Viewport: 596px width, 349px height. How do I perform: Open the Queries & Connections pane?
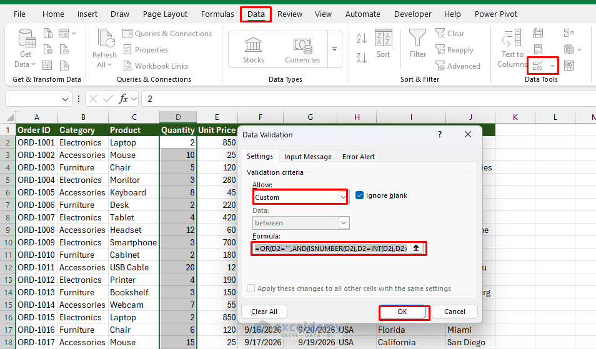click(x=167, y=34)
